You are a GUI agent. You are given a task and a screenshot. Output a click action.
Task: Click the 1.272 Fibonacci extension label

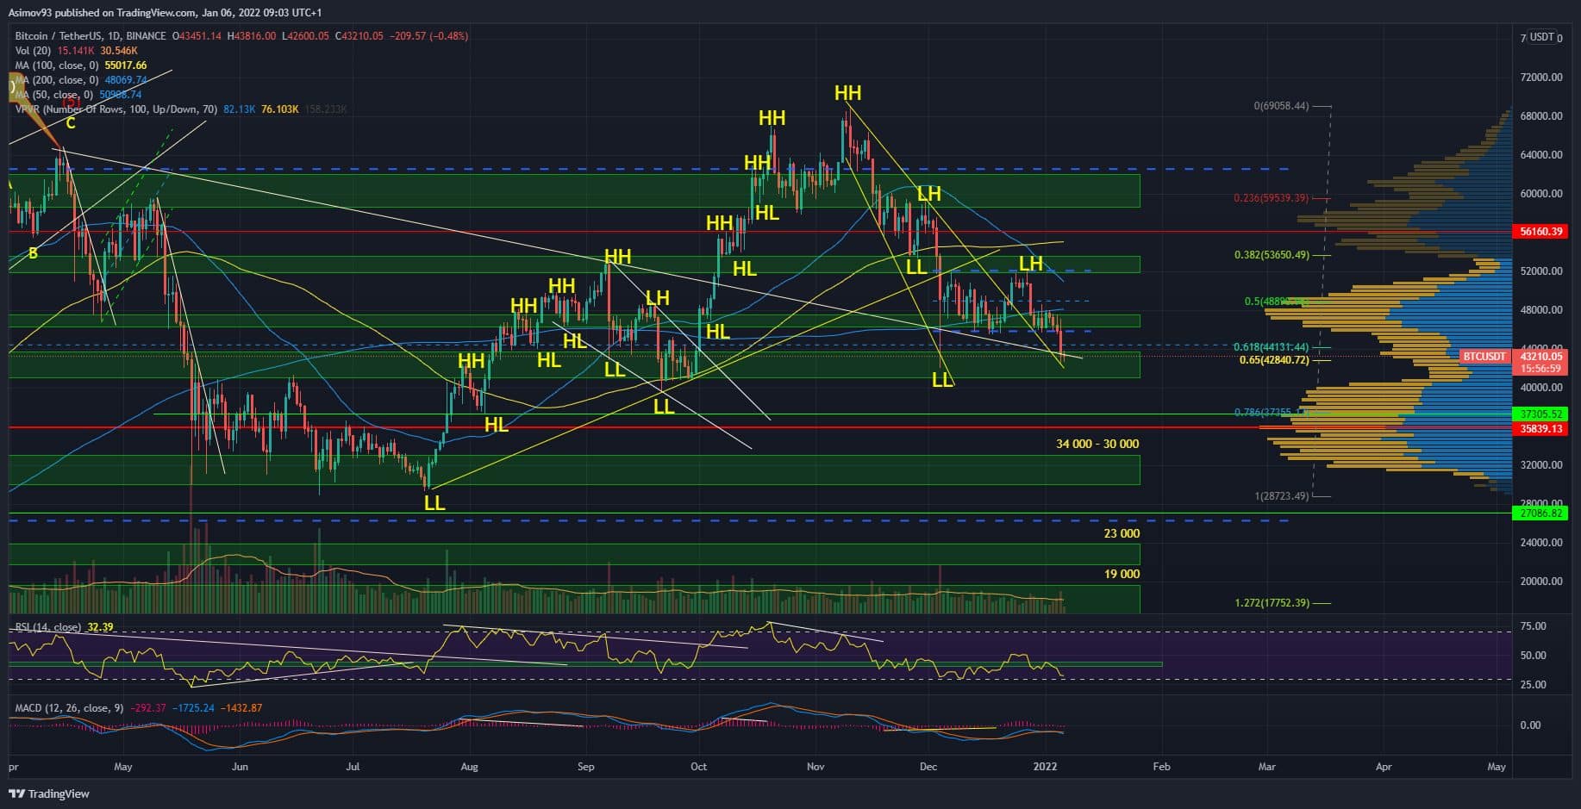[1271, 603]
